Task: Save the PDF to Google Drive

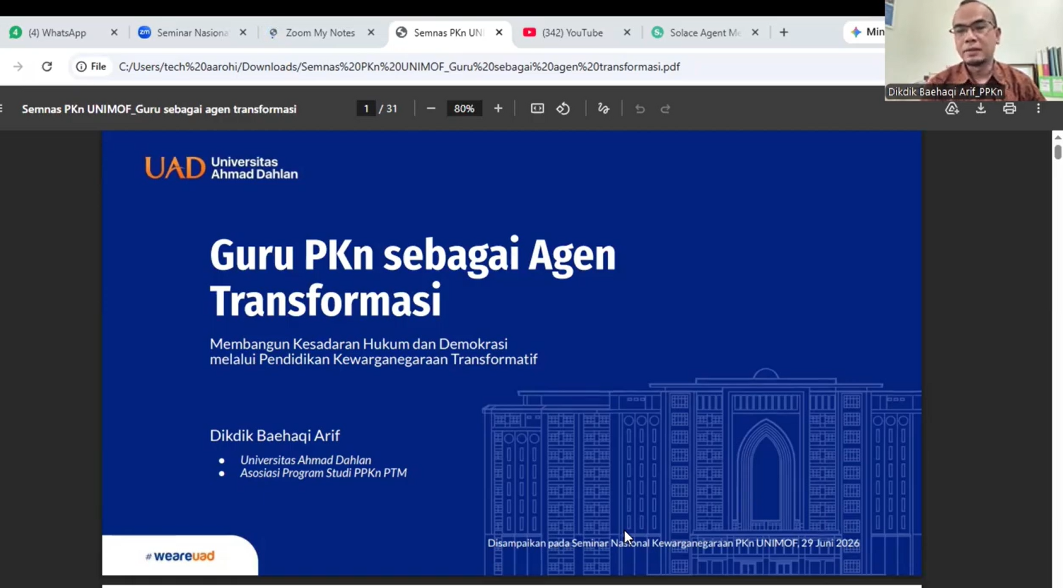Action: click(952, 108)
